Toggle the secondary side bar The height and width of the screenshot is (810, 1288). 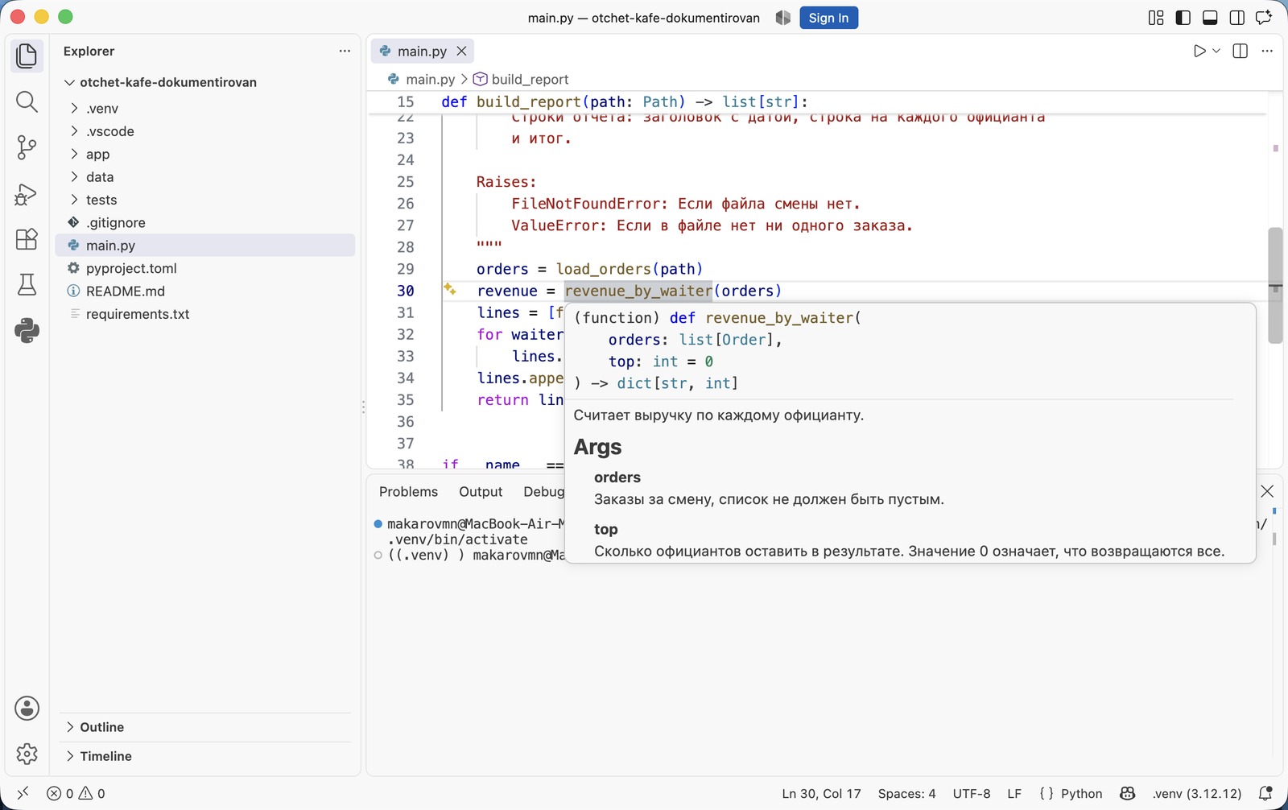[1237, 18]
